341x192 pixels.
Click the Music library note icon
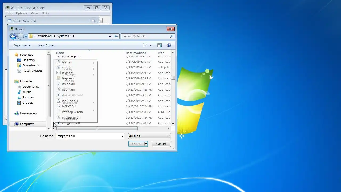[x=19, y=92]
